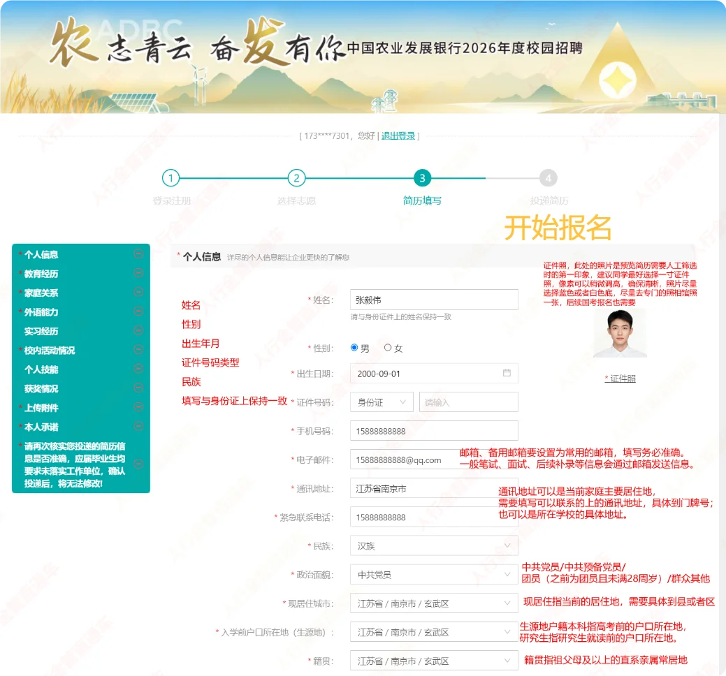This screenshot has height=676, width=726.
Task: Click the 出生日期 field showing 2000-09-01
Action: pyautogui.click(x=434, y=374)
